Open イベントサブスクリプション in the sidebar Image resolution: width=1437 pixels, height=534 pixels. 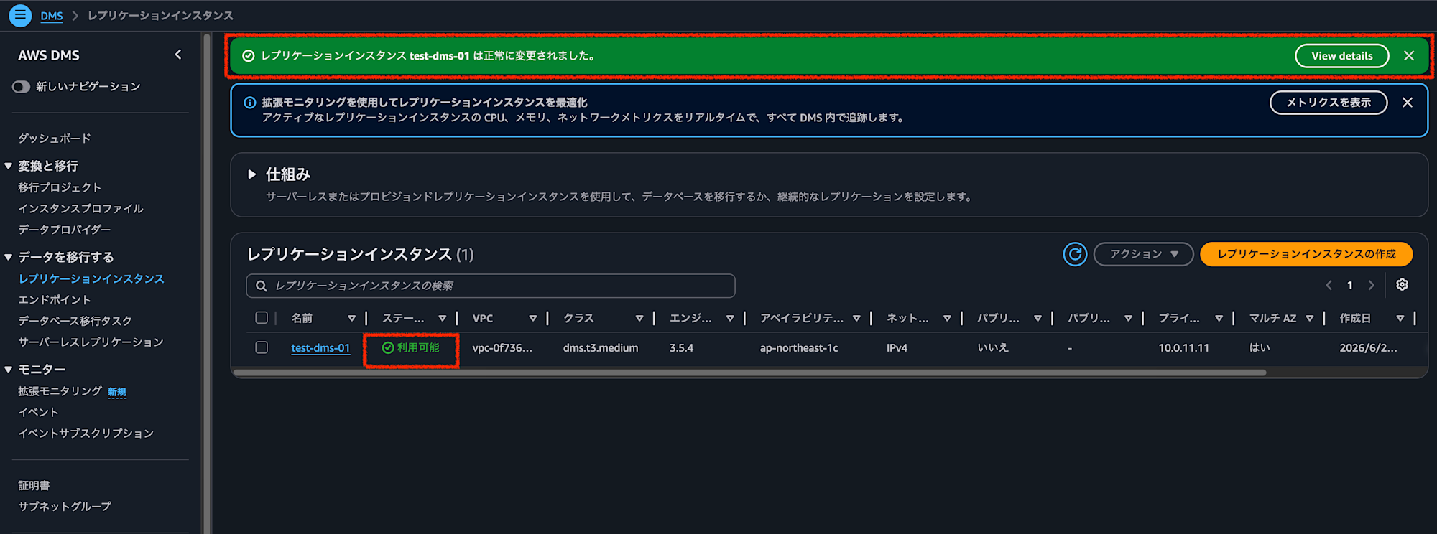click(x=86, y=434)
